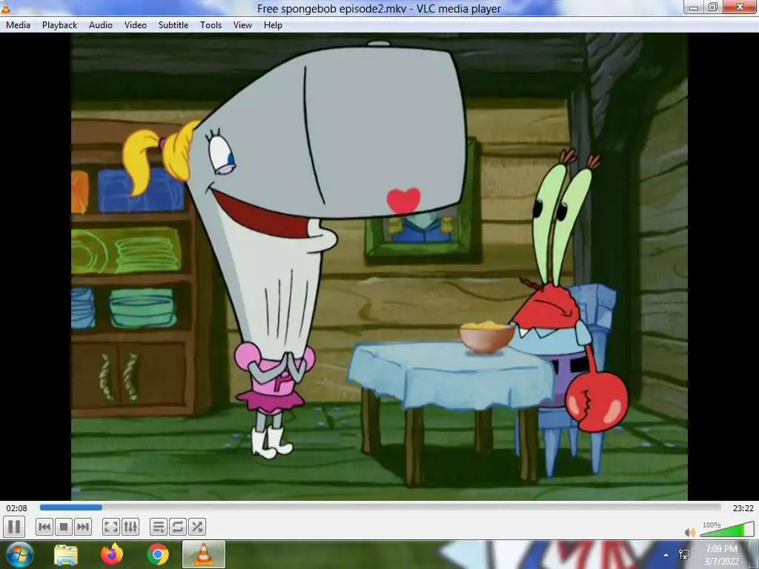Mute audio via speaker icon
The height and width of the screenshot is (569, 759).
pos(690,532)
